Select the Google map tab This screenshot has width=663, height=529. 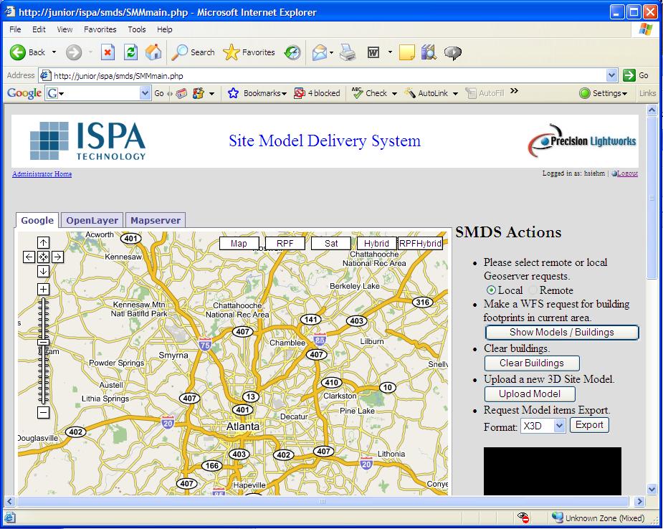click(x=37, y=220)
